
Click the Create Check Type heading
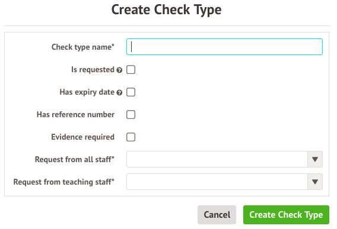point(166,10)
